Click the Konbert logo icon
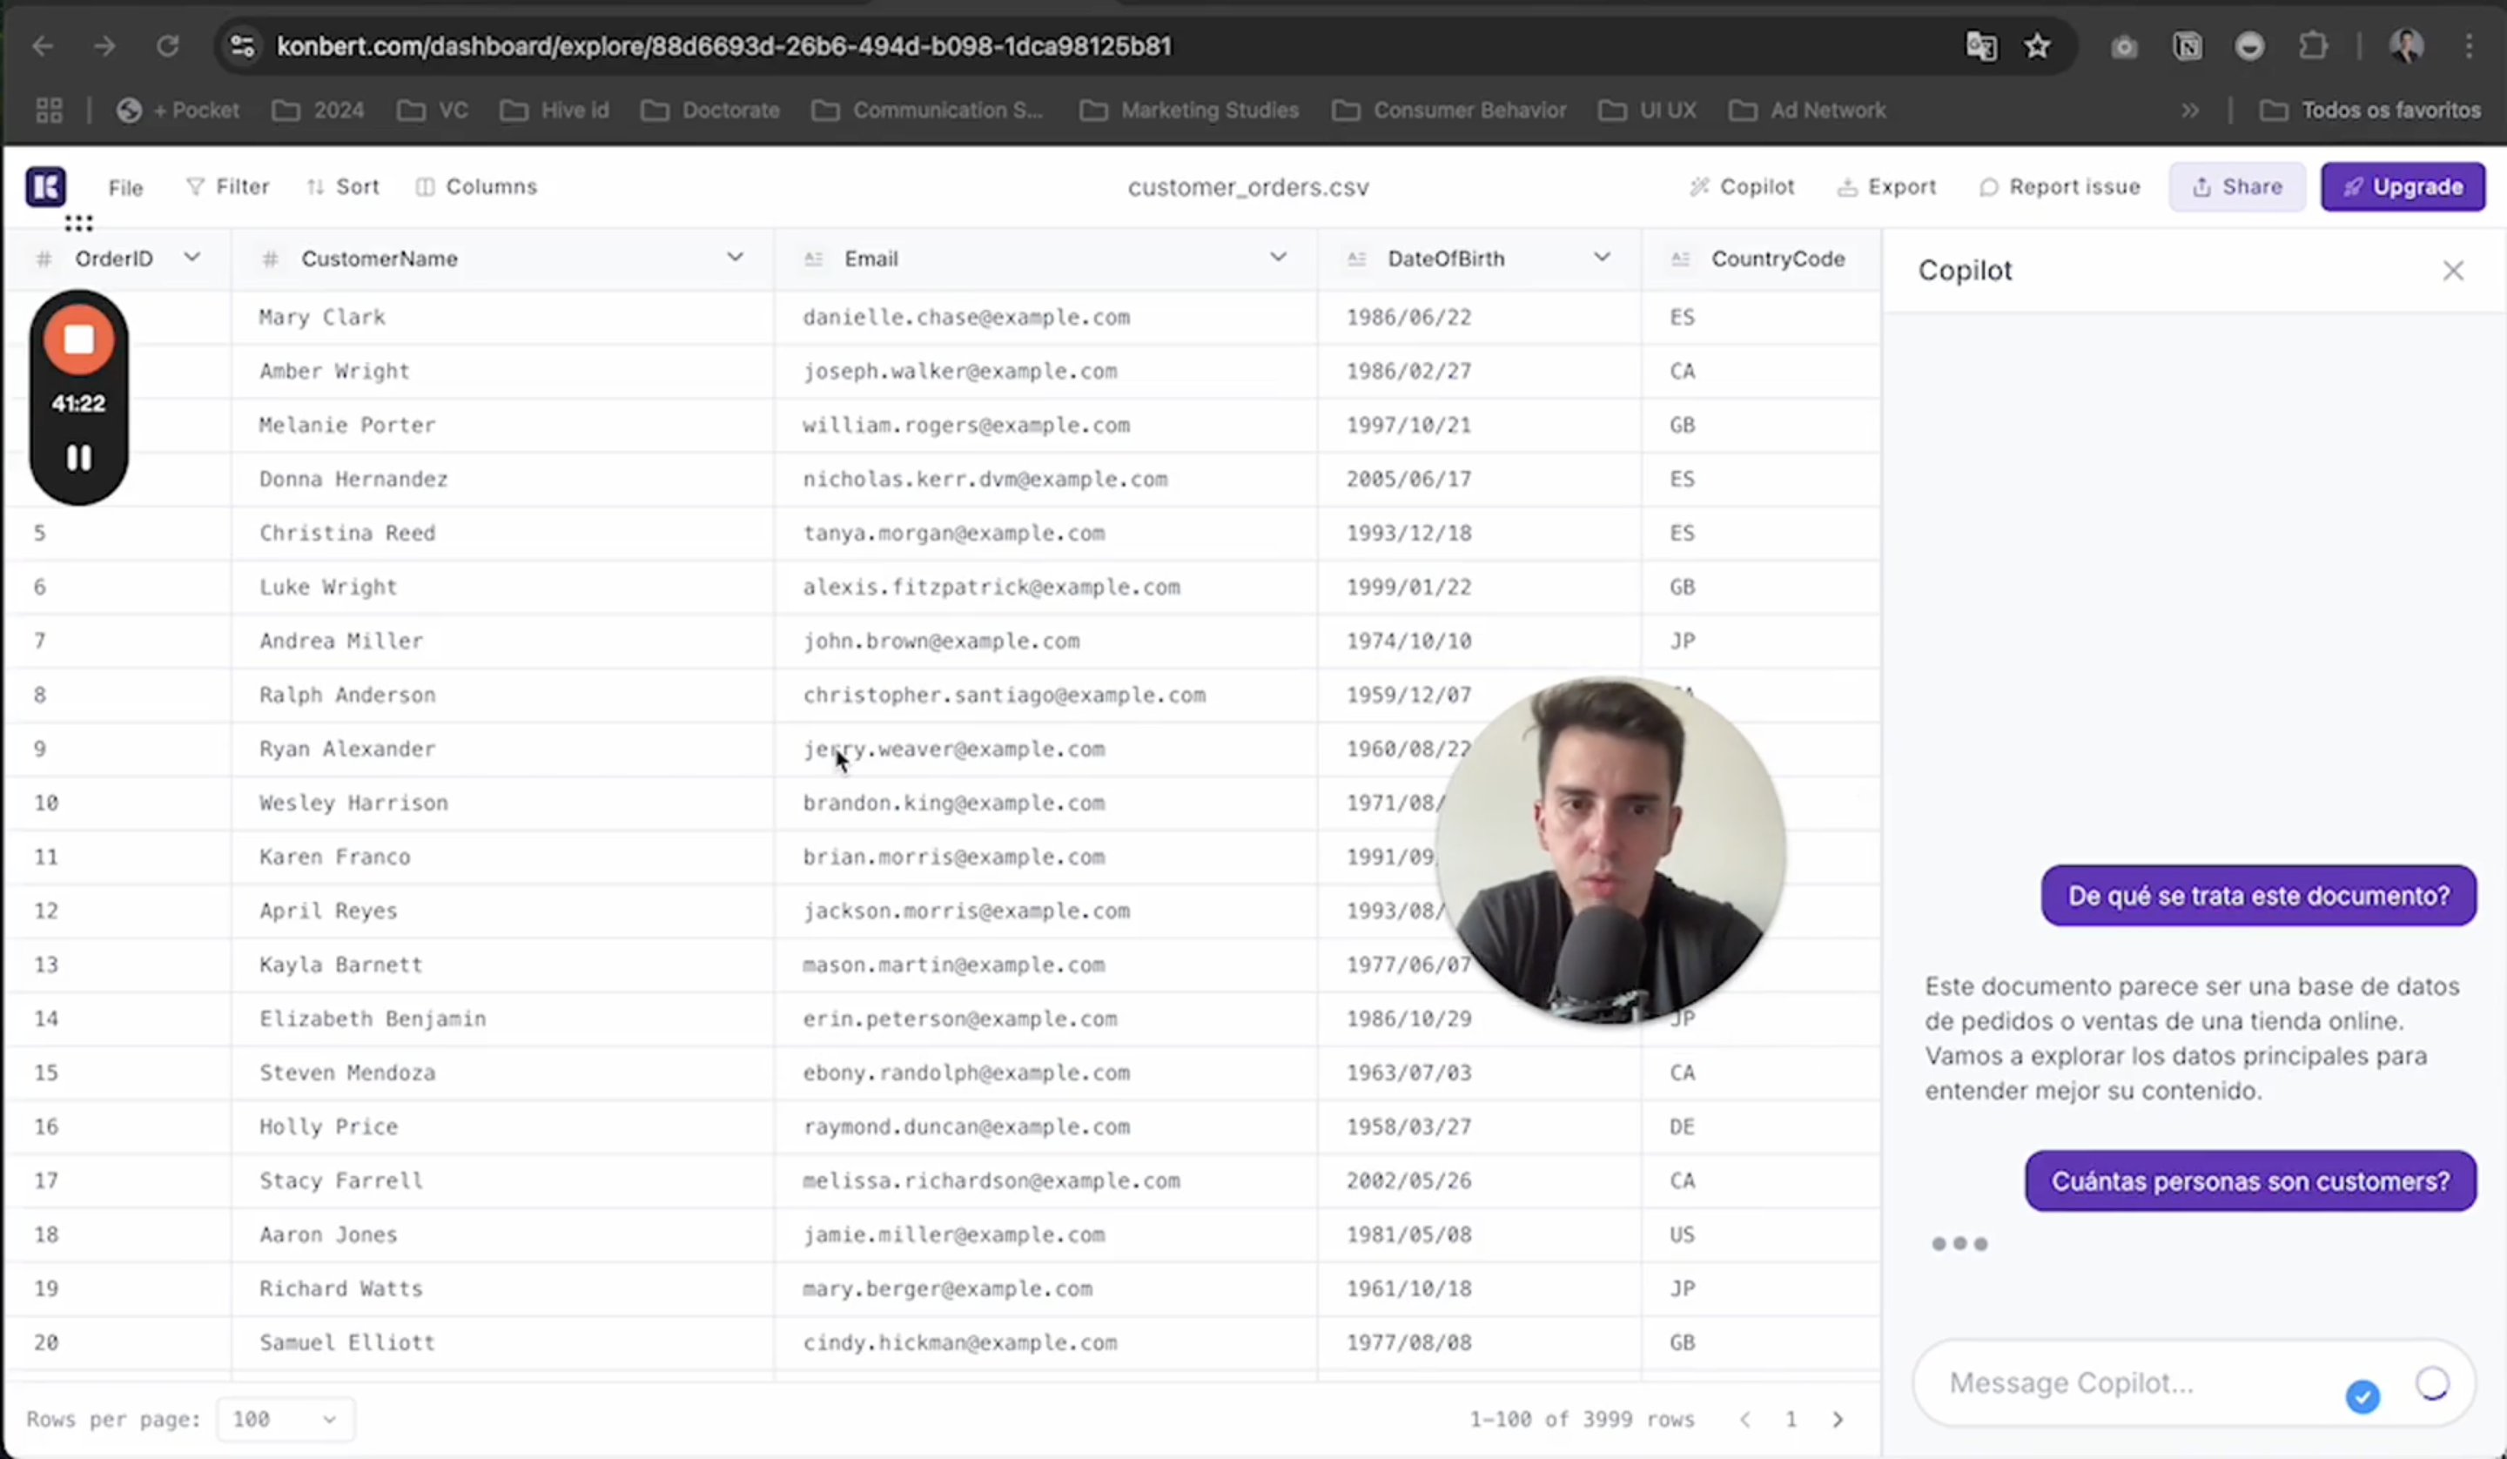Screen dimensions: 2507x1459 click(x=46, y=186)
